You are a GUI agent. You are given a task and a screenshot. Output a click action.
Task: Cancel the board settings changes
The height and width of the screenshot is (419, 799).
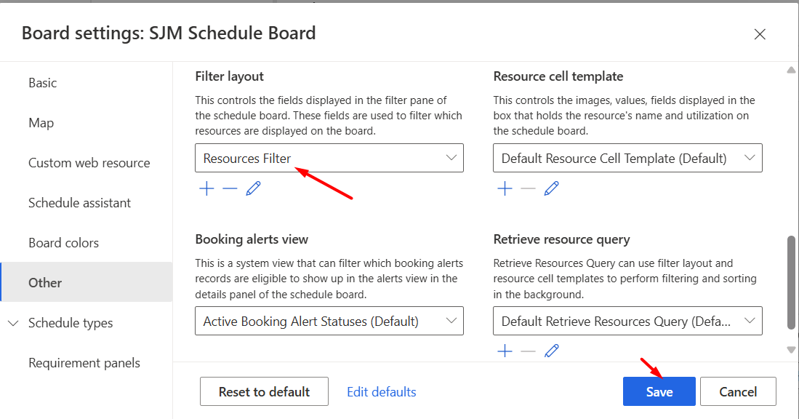[738, 391]
